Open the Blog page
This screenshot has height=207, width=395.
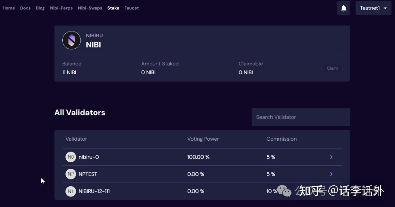click(40, 8)
